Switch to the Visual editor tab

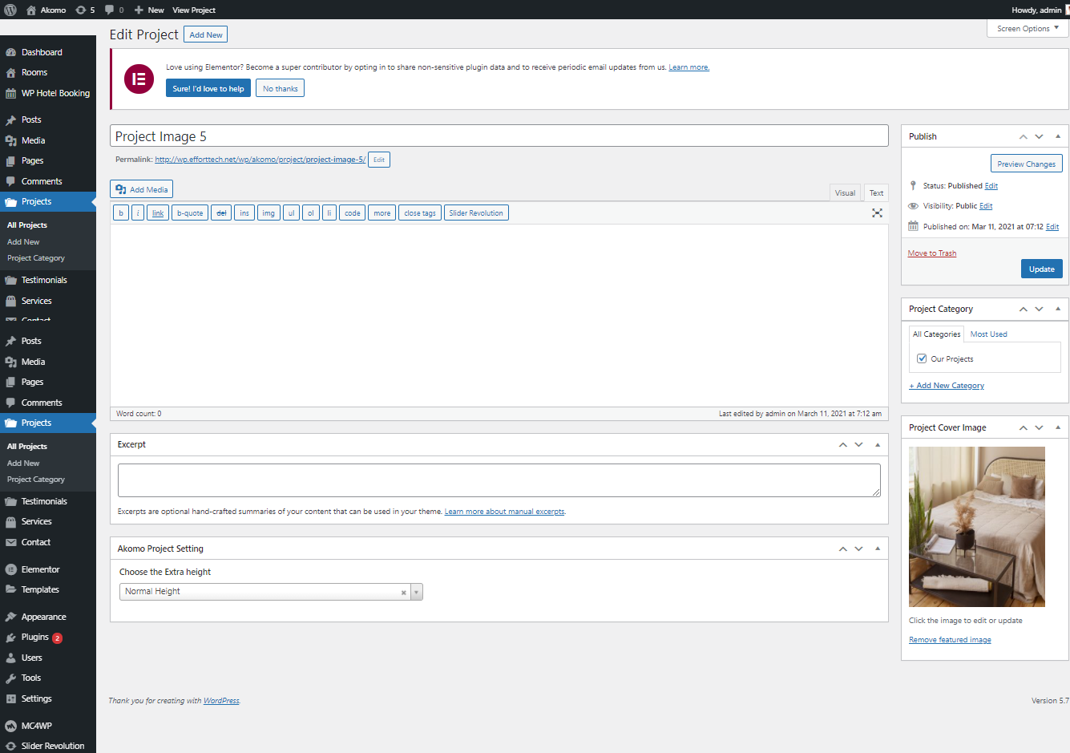coord(845,192)
